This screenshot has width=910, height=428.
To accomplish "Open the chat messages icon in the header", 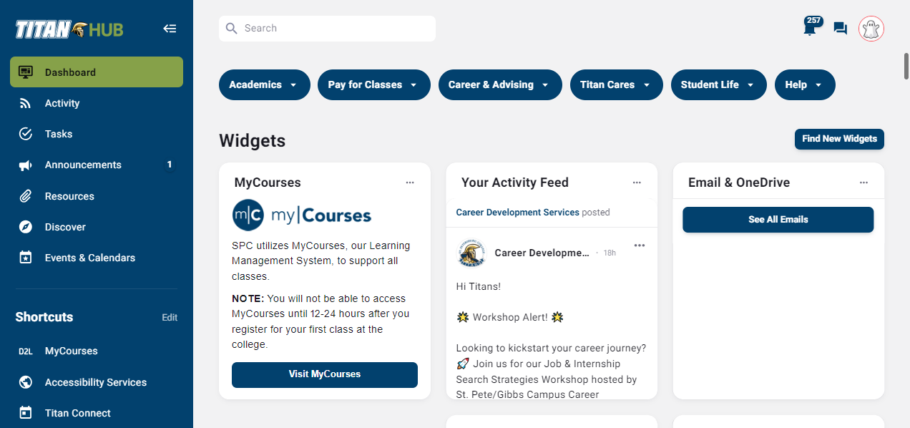I will (840, 29).
